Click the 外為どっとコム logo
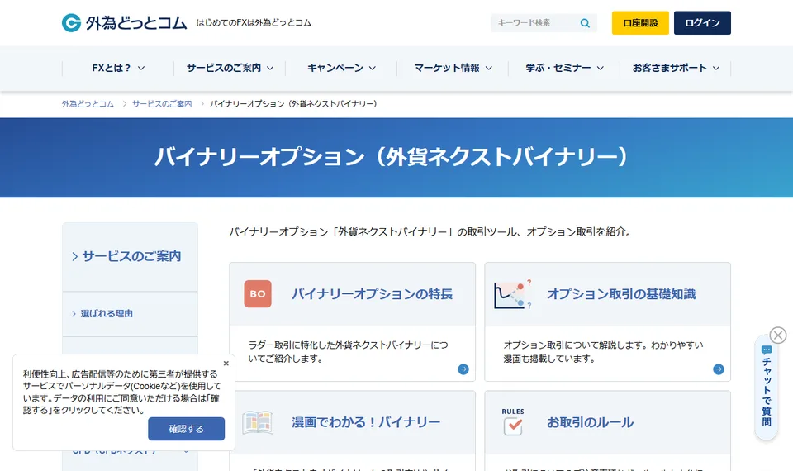Viewport: 793px width, 471px height. pyautogui.click(x=124, y=23)
